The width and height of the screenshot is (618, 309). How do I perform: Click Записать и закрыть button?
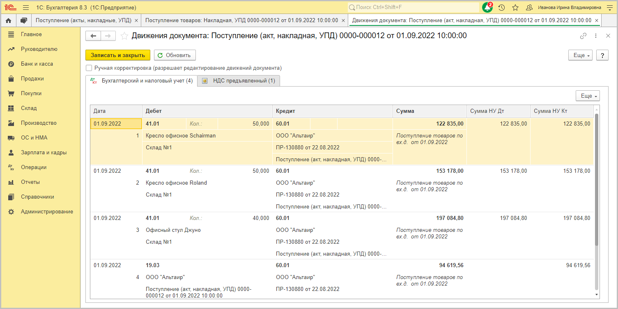pyautogui.click(x=118, y=55)
